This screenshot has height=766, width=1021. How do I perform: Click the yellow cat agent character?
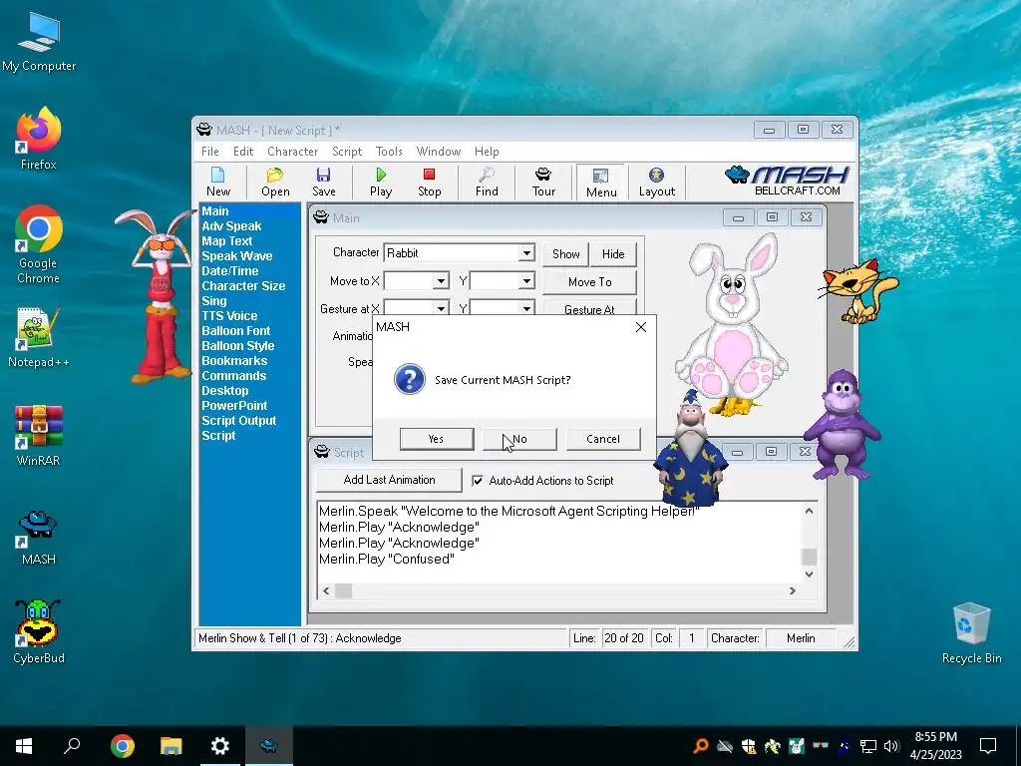click(x=858, y=290)
